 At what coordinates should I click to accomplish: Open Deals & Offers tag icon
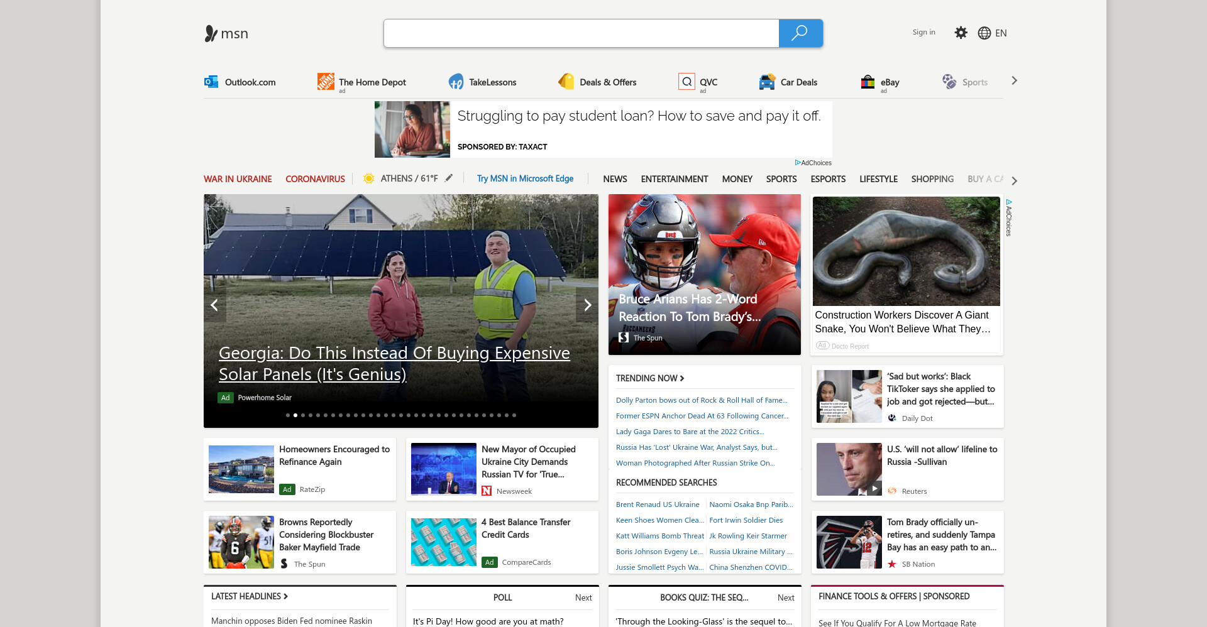click(566, 82)
